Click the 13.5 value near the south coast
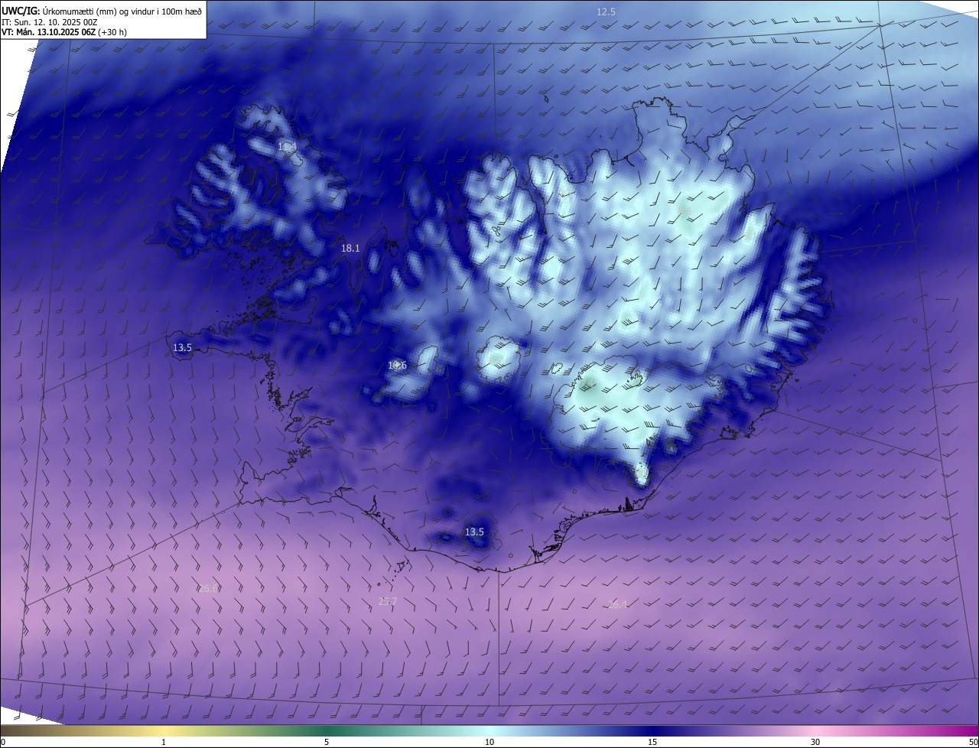 474,532
